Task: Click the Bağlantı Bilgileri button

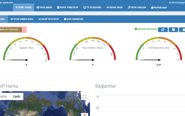Action: [x=10, y=30]
